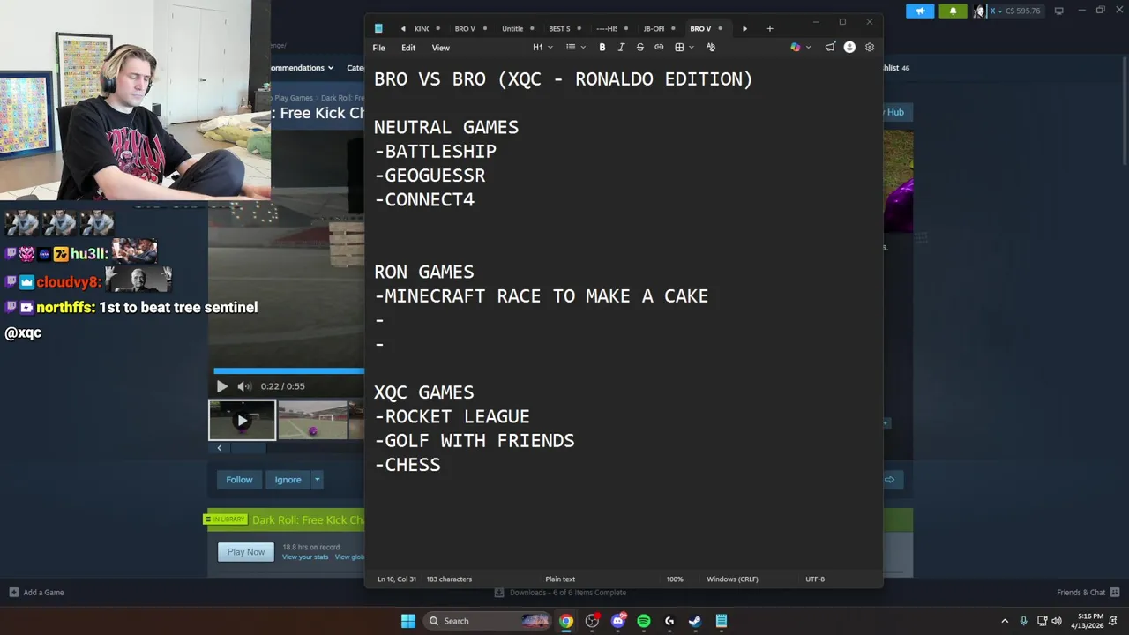The height and width of the screenshot is (635, 1129).
Task: Open Notepad feedback megaphone icon
Action: click(x=830, y=47)
